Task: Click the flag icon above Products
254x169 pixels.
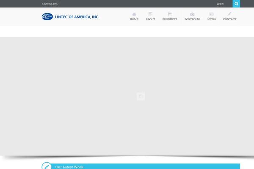Action: point(170,14)
